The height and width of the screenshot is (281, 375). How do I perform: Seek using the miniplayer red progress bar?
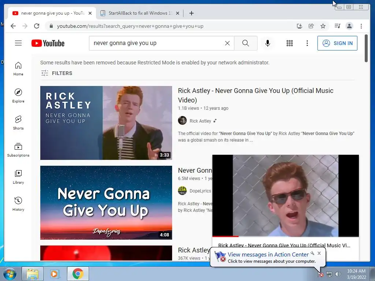286,236
